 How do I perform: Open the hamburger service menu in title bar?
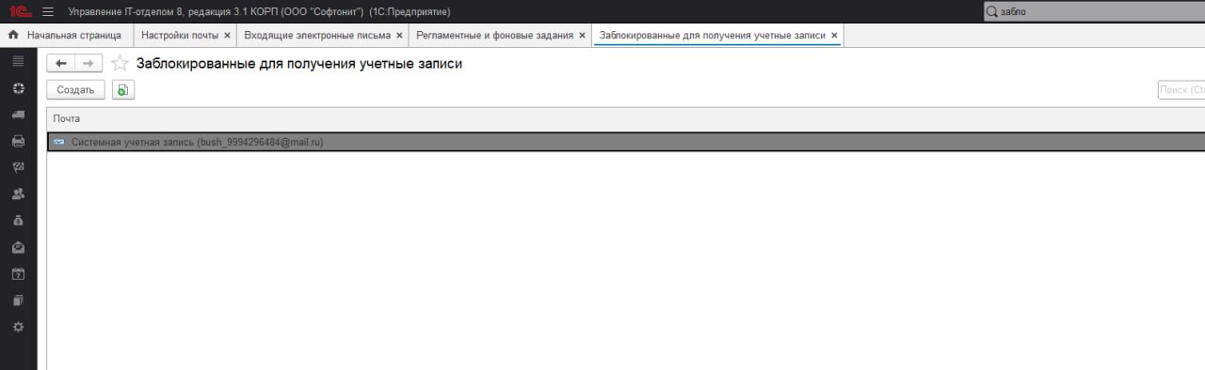click(x=48, y=11)
